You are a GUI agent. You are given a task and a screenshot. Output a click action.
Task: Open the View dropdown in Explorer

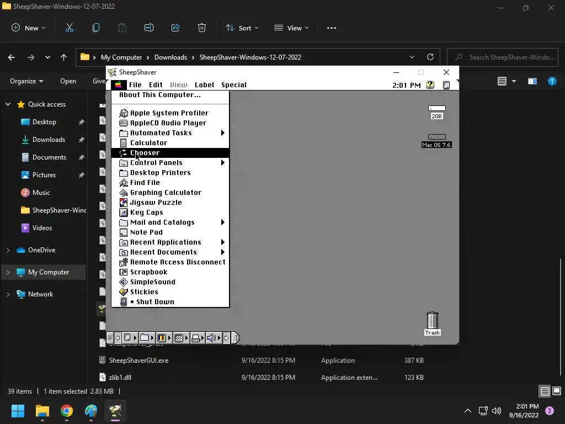pos(291,28)
